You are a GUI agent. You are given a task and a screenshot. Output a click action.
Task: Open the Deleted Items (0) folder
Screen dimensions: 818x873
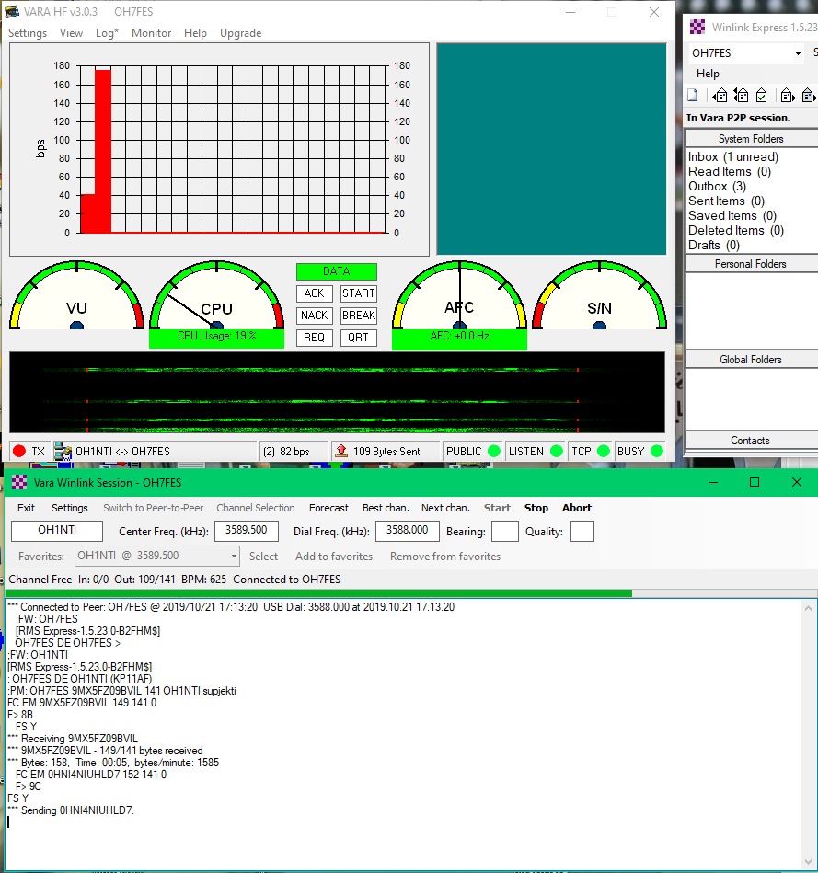click(x=735, y=231)
